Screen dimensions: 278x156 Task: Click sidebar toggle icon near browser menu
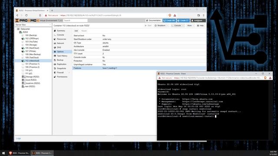pos(199,16)
